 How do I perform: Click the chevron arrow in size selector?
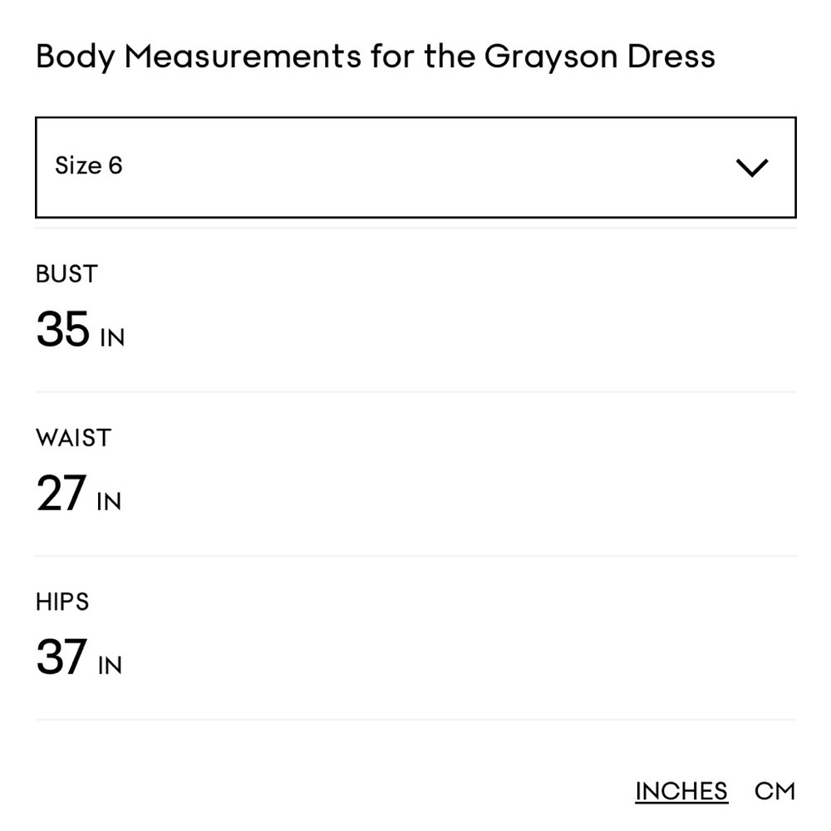click(x=752, y=168)
